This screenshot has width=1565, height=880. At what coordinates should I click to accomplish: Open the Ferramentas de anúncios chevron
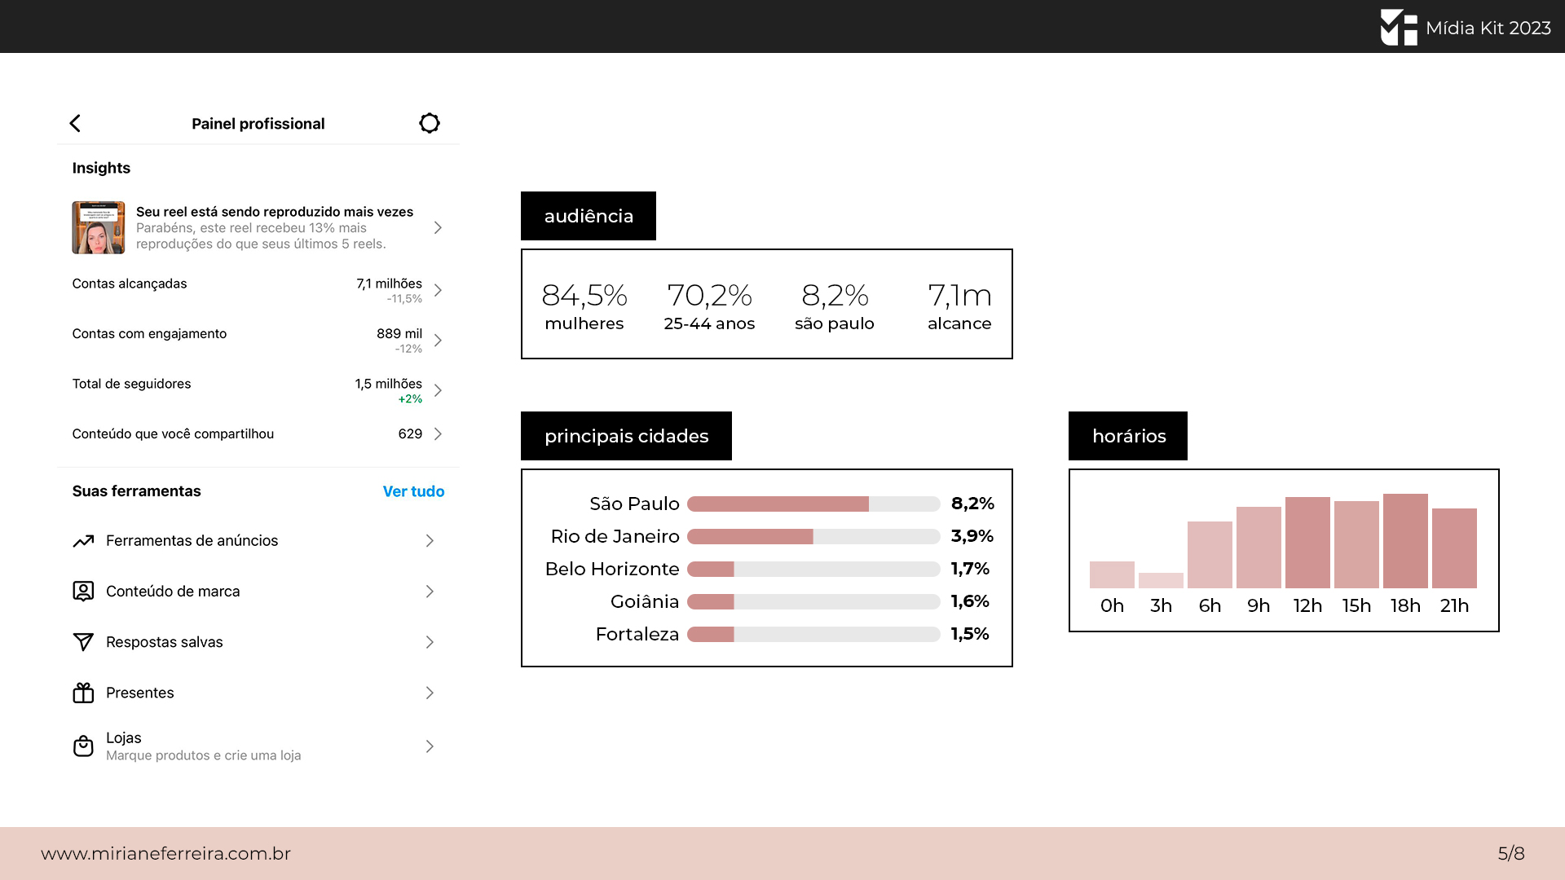click(x=430, y=541)
